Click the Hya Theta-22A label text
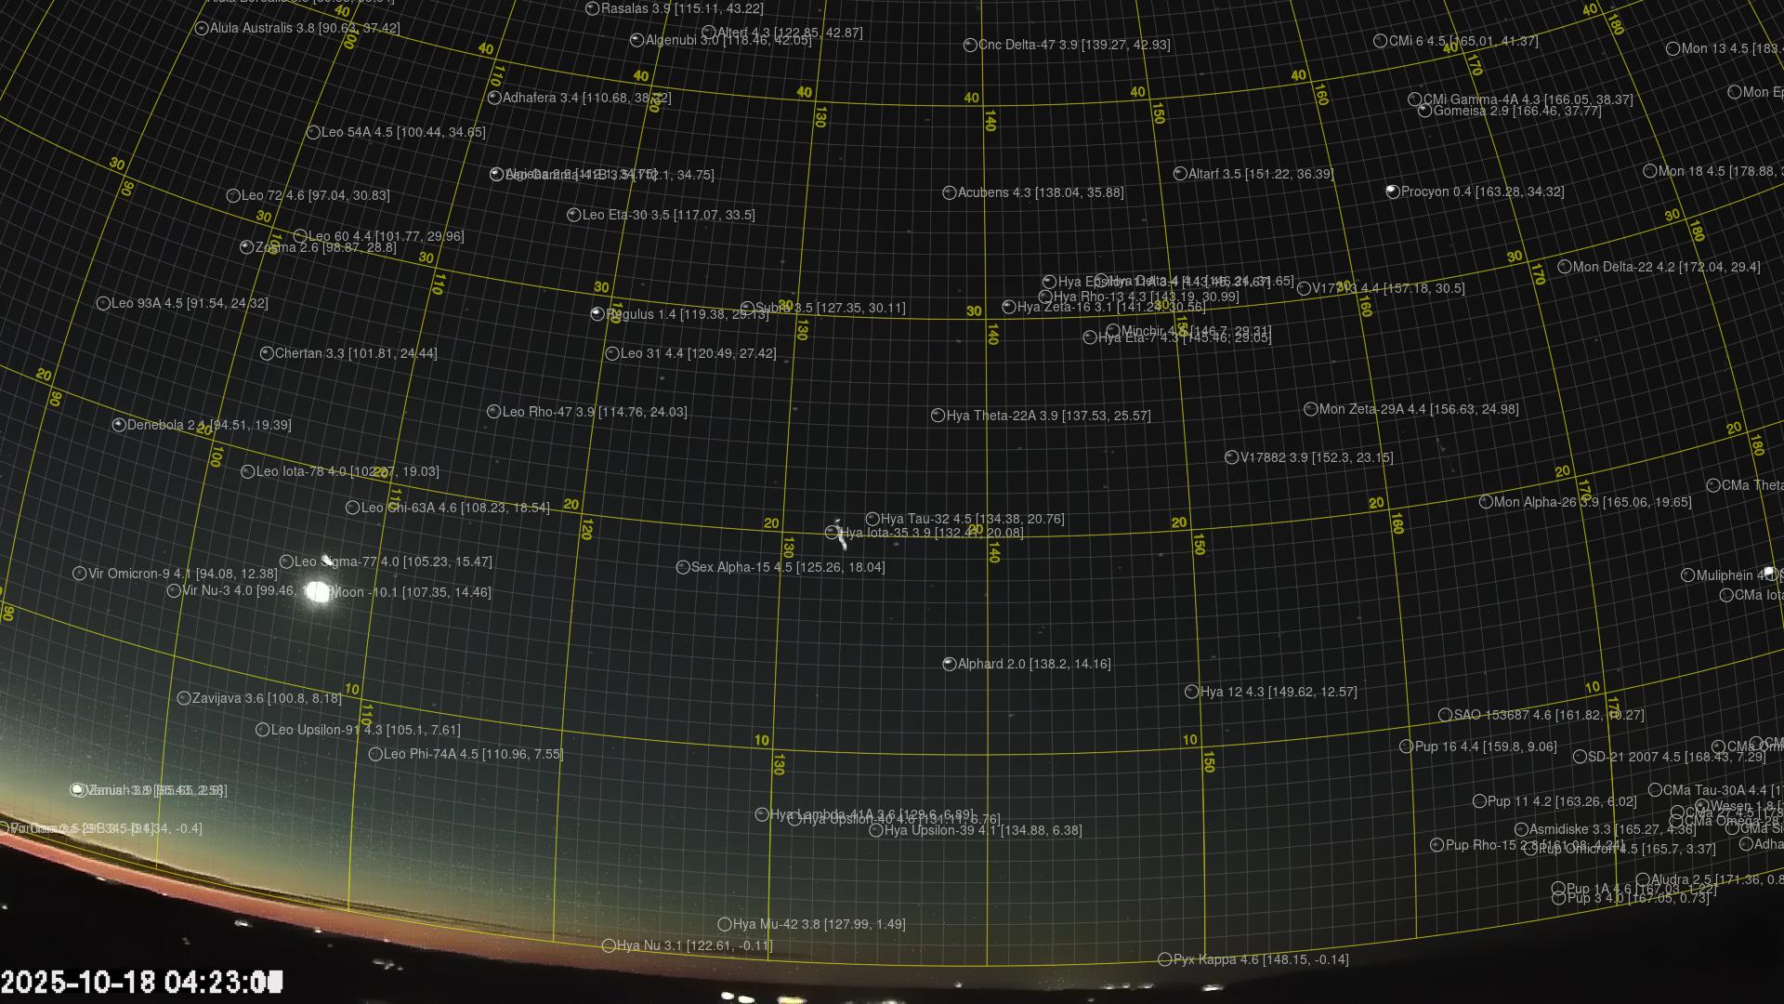 pos(1048,416)
